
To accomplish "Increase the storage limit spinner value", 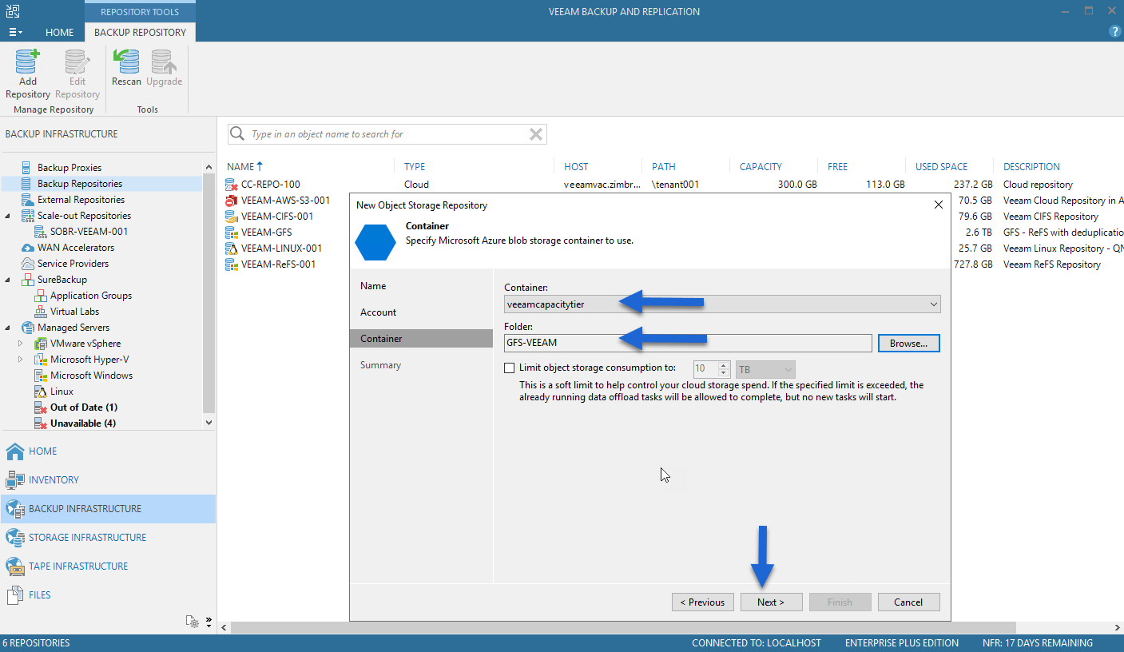I will [724, 366].
